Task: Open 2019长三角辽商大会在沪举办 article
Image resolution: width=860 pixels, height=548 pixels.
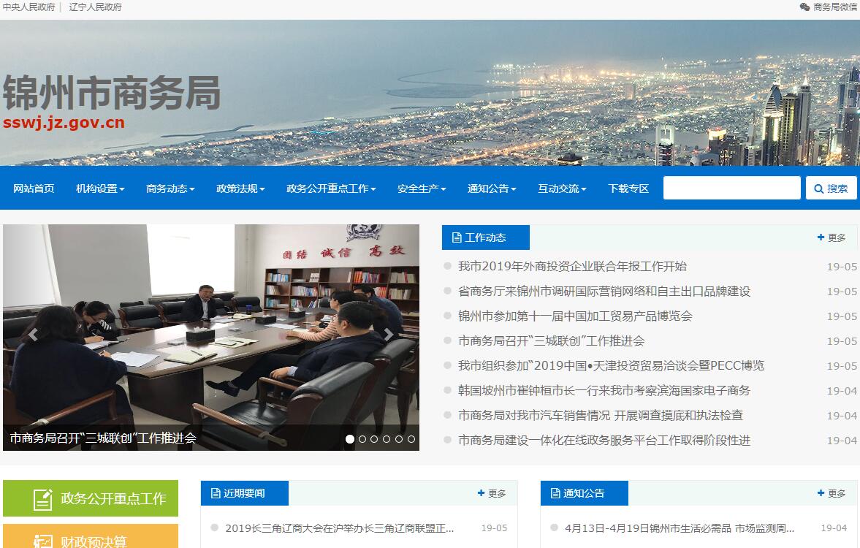Action: [x=339, y=528]
